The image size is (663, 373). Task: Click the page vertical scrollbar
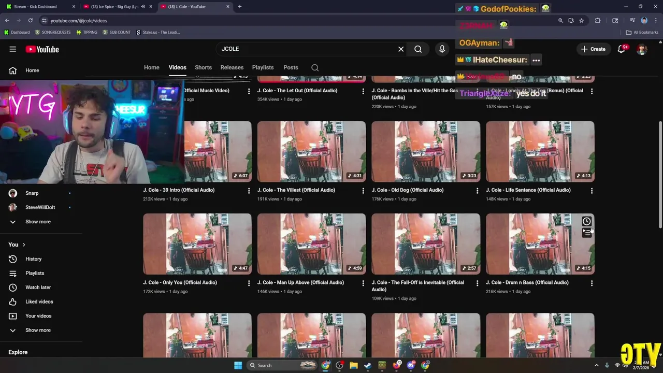[660, 174]
